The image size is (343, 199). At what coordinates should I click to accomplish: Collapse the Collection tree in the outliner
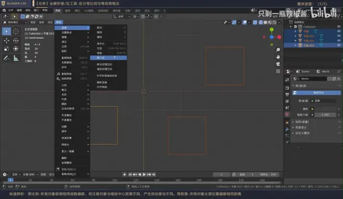pos(291,26)
